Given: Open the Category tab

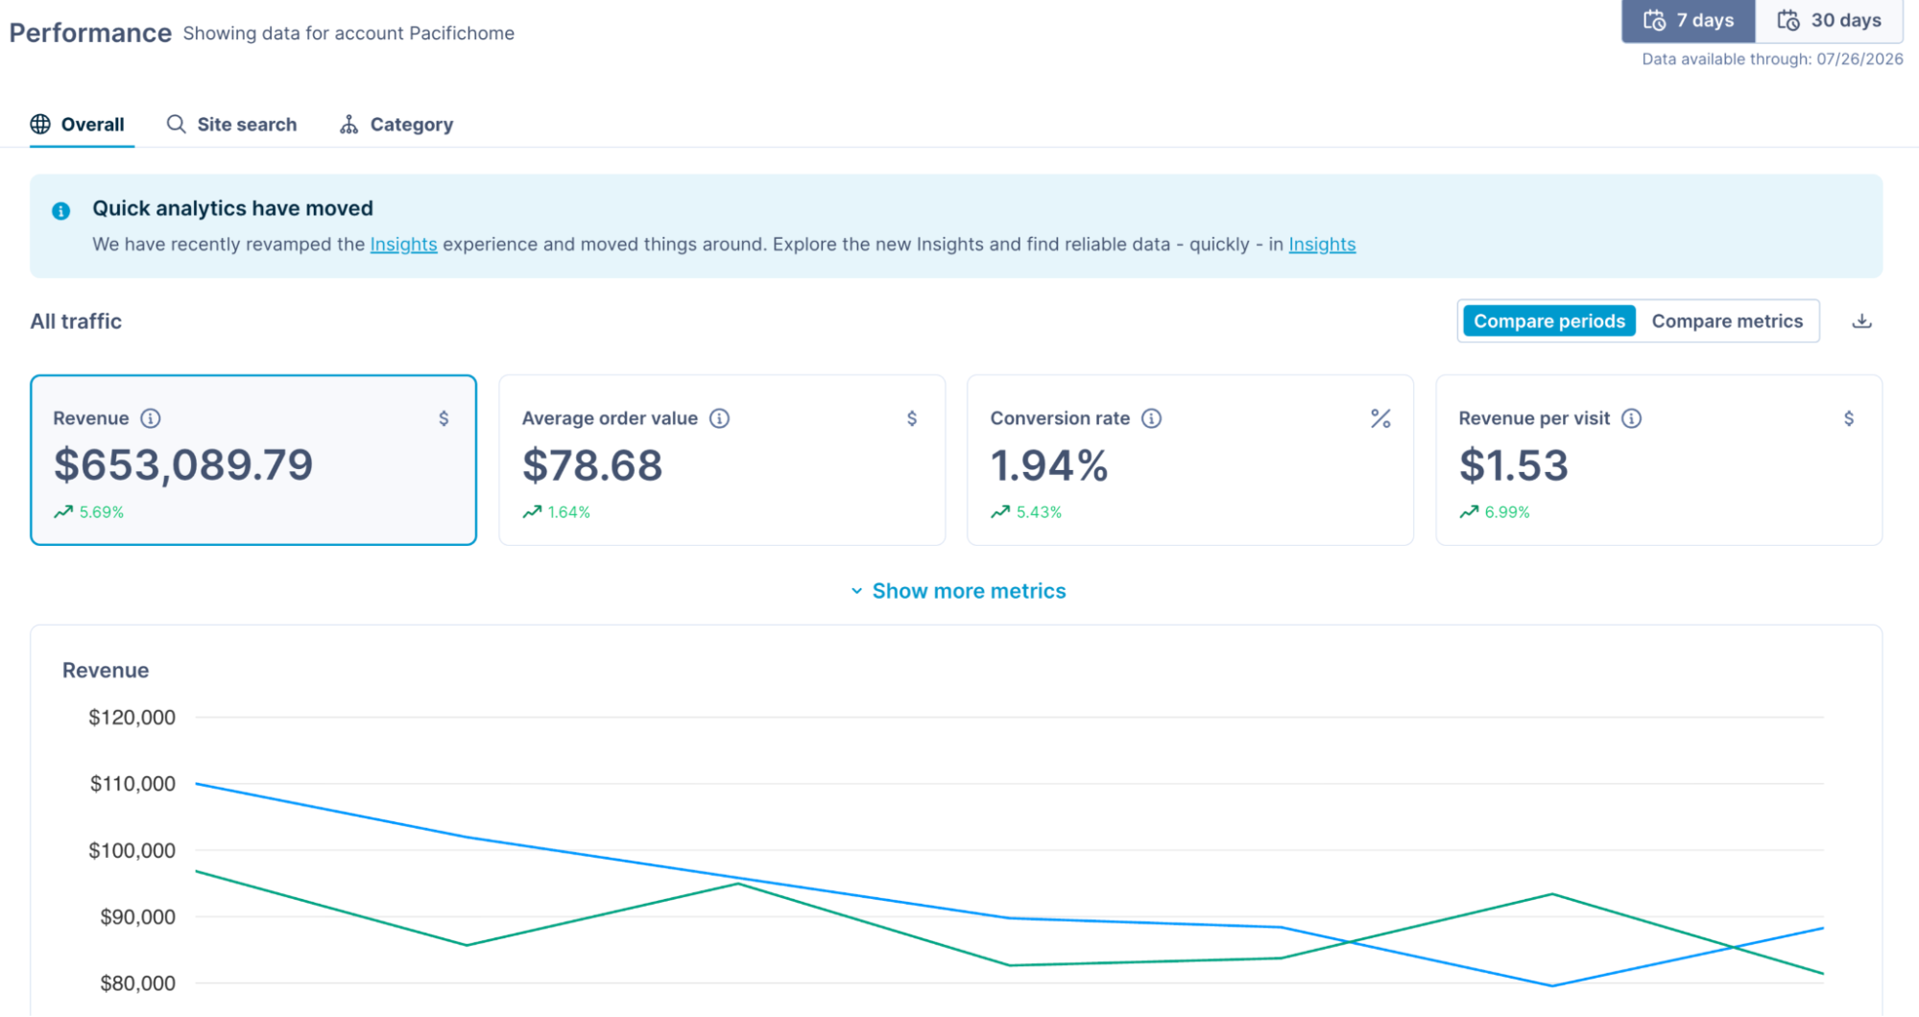Looking at the screenshot, I should point(396,125).
